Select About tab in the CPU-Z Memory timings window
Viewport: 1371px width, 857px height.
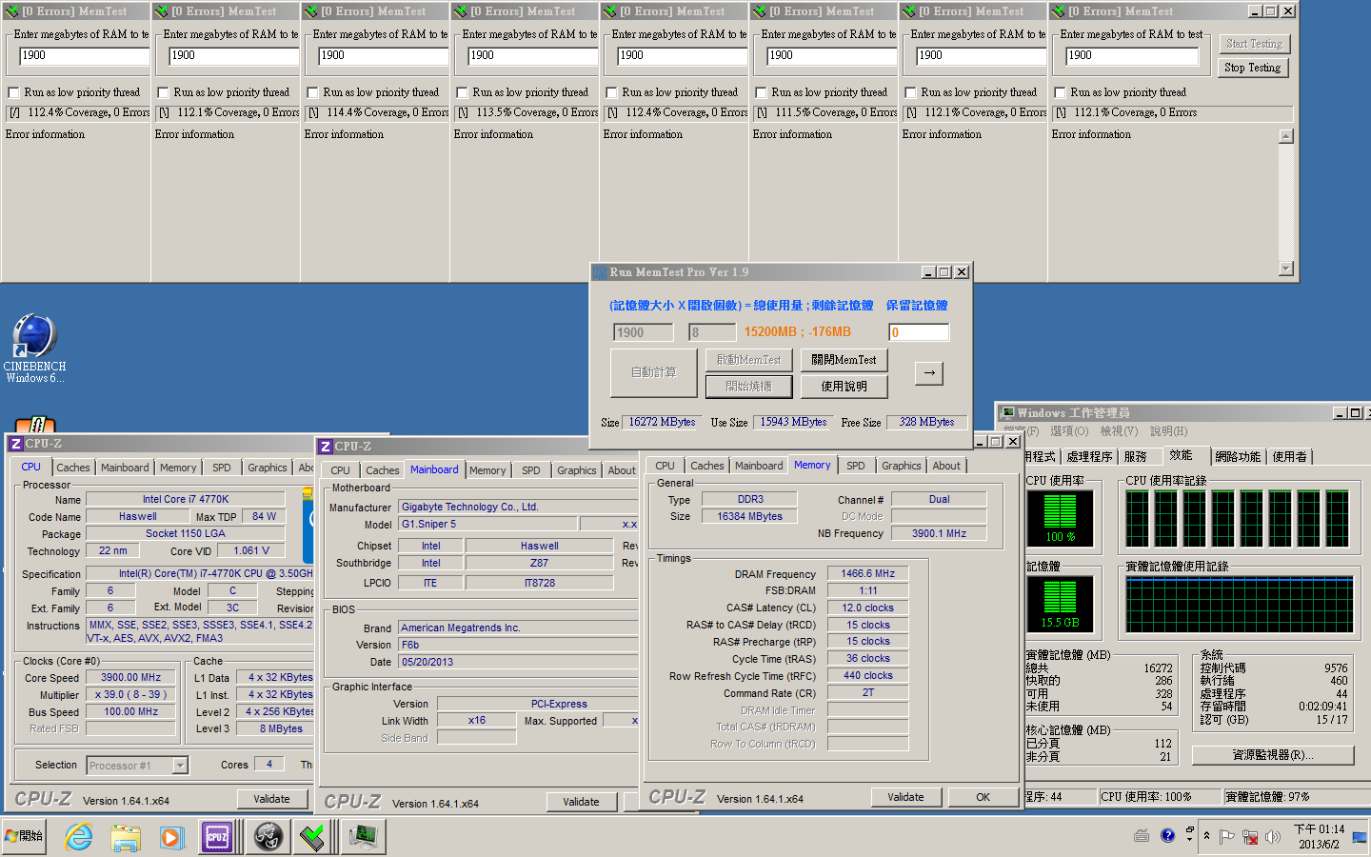(x=946, y=466)
